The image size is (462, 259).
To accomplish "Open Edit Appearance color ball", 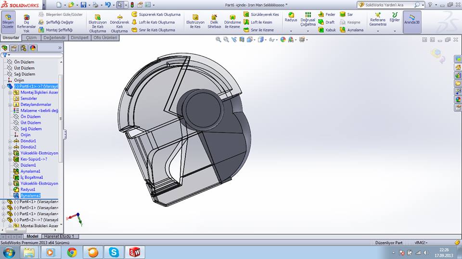I will 283,39.
